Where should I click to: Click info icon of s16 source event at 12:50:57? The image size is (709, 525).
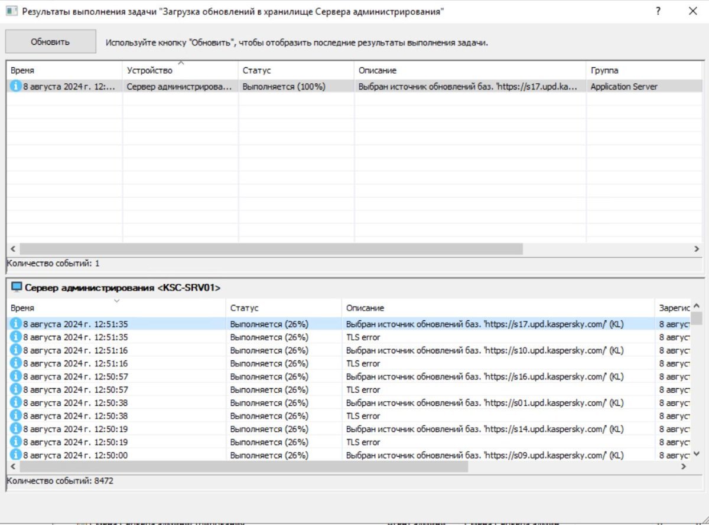[x=16, y=376]
